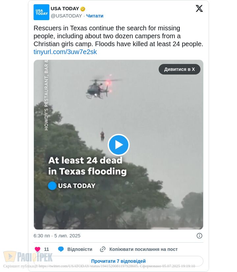Click the "Дивитися в X" button
The image size is (237, 272).
179,69
